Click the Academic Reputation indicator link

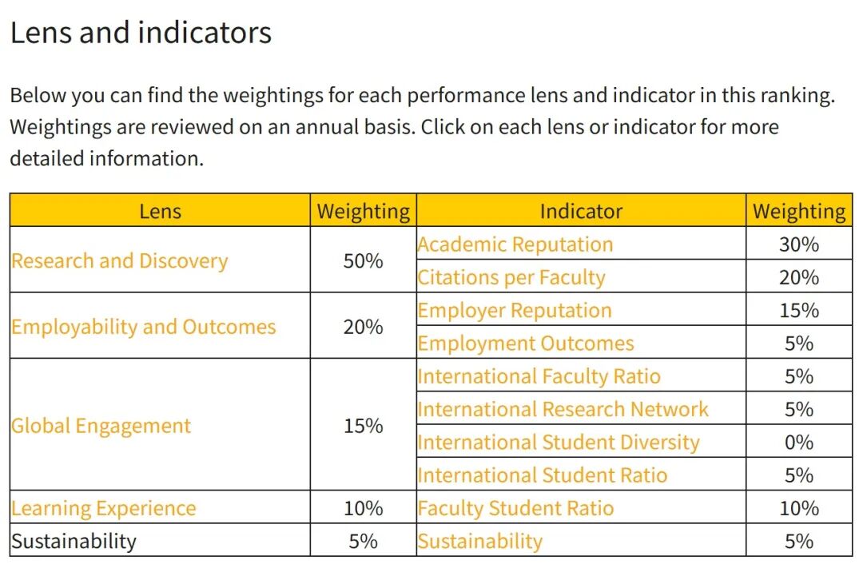[515, 244]
